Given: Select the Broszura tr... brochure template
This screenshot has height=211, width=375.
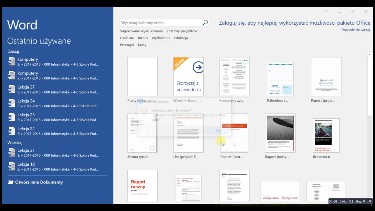Looking at the screenshot, I should pos(326,135).
